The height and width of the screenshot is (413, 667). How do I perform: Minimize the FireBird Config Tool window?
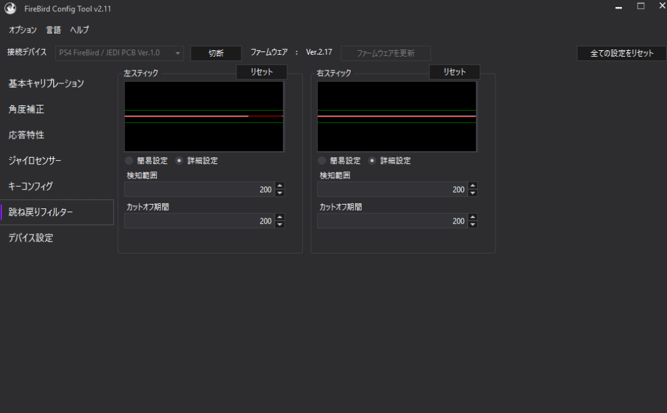(619, 7)
